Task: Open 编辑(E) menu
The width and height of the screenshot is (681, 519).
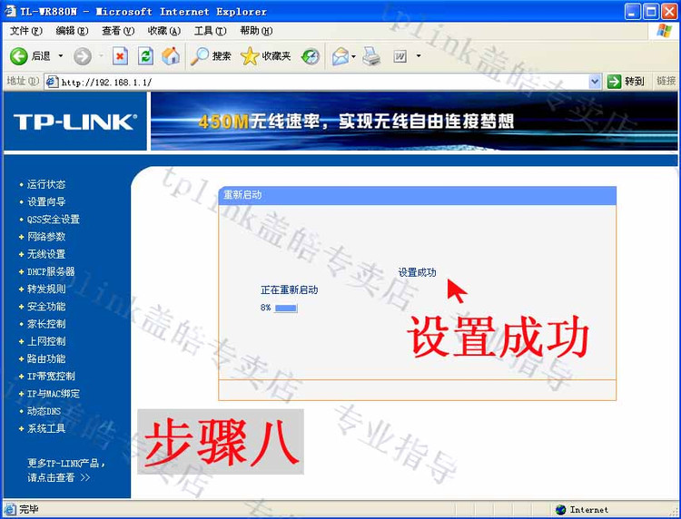Action: (72, 31)
